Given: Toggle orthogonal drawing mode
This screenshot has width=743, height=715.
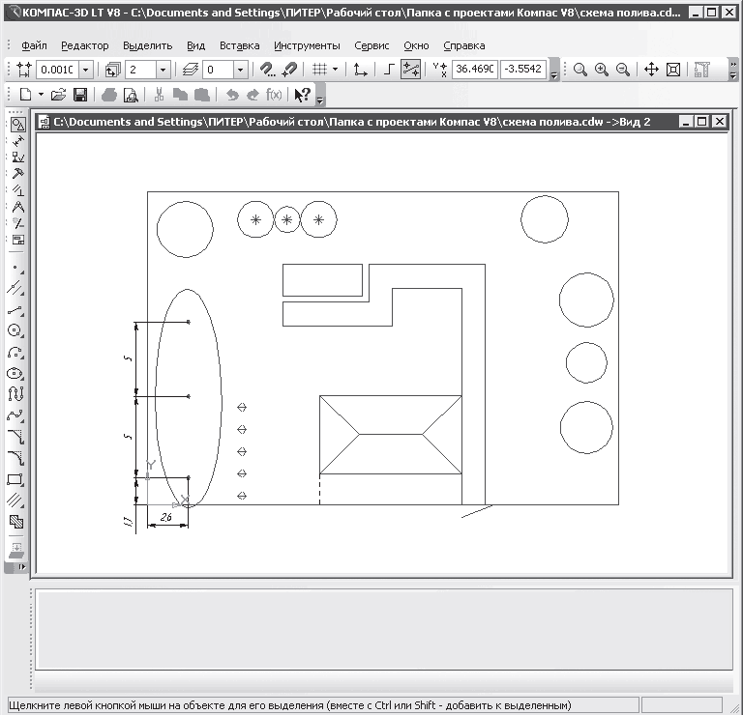Looking at the screenshot, I should 388,70.
